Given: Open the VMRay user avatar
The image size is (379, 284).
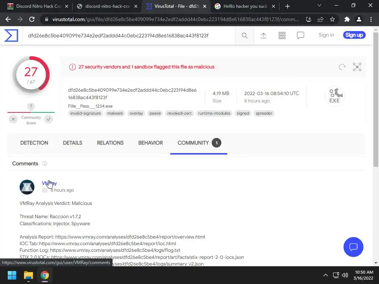Looking at the screenshot, I should tap(27, 187).
